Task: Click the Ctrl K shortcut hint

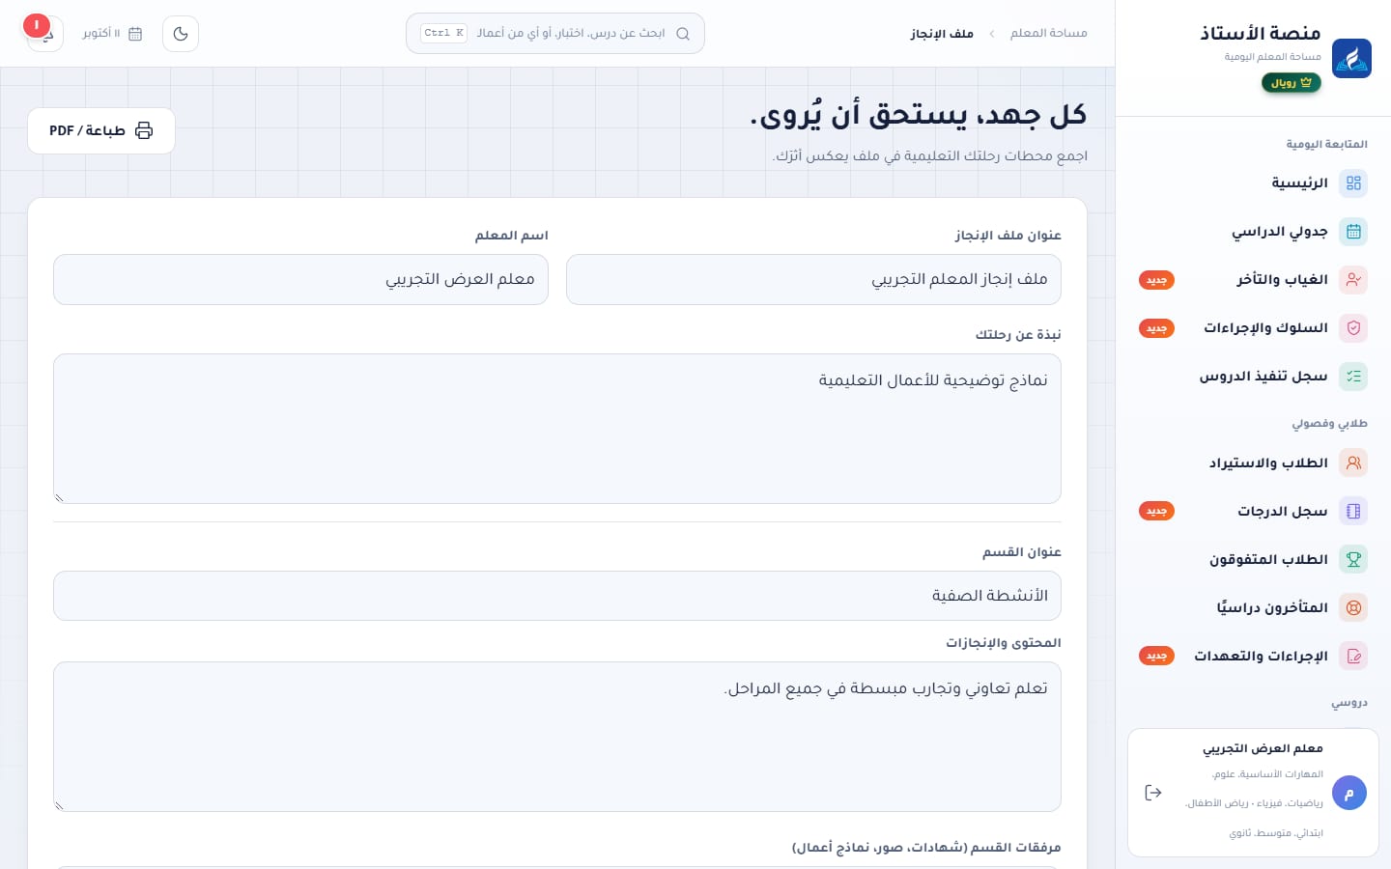Action: (x=444, y=33)
